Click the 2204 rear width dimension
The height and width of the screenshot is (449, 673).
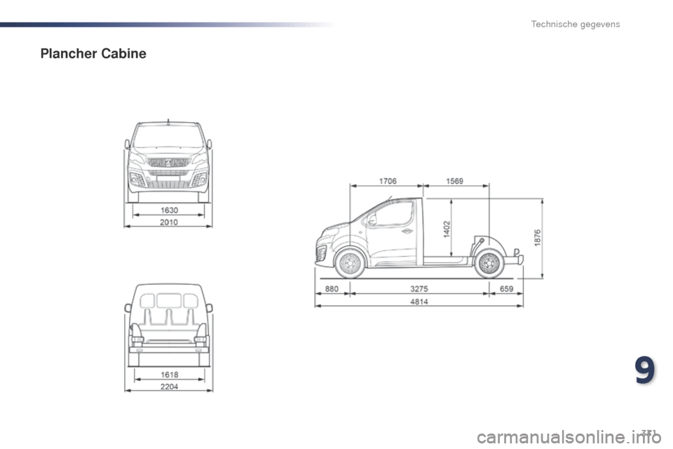click(169, 387)
